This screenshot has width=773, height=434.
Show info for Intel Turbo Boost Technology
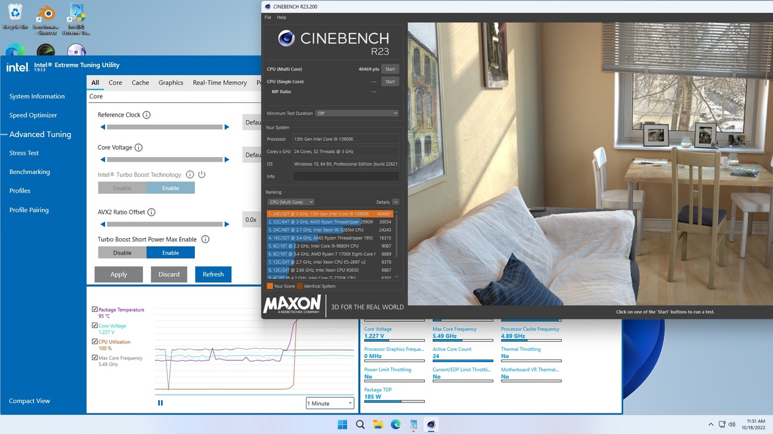pos(190,174)
